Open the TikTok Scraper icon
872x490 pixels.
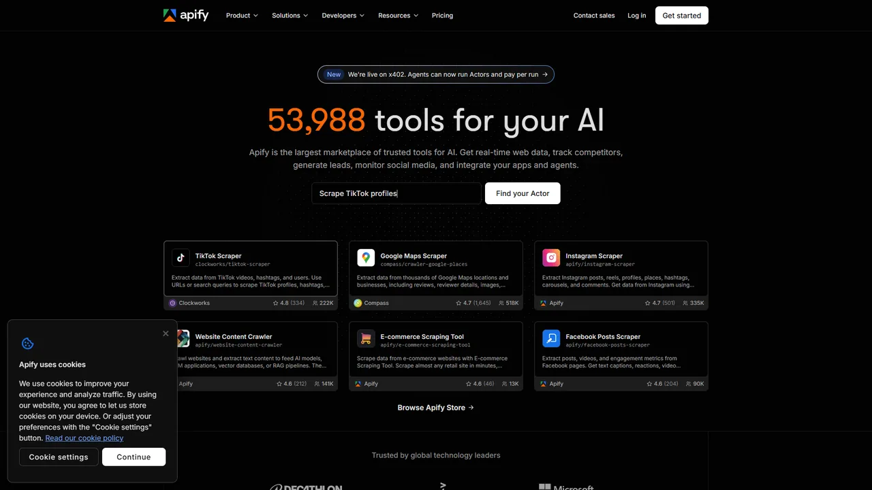[x=181, y=258]
